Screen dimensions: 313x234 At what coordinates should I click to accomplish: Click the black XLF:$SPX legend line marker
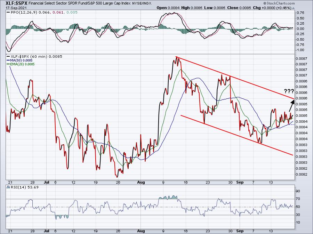pyautogui.click(x=8, y=56)
